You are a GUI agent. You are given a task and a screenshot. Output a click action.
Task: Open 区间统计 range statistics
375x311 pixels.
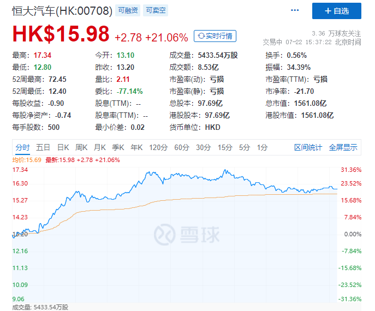(x=308, y=147)
